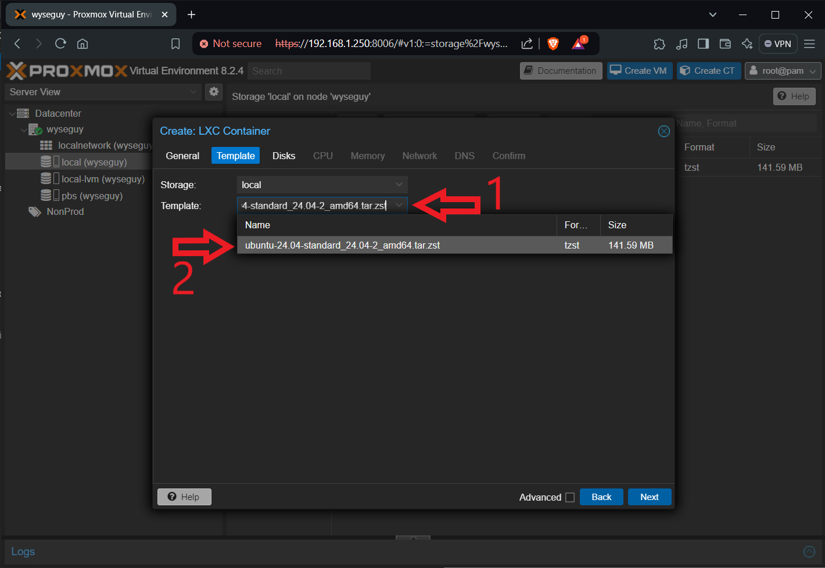The image size is (825, 568).
Task: Click the pbs storage icon
Action: coord(50,196)
